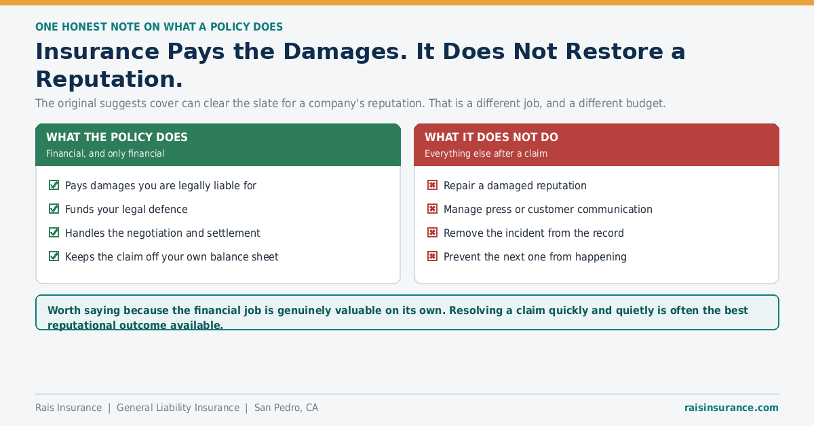Click the 'Worth saying because' callout box

407,312
